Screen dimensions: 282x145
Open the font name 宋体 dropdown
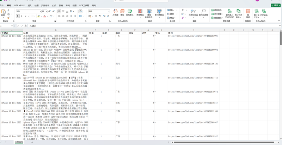[40, 11]
